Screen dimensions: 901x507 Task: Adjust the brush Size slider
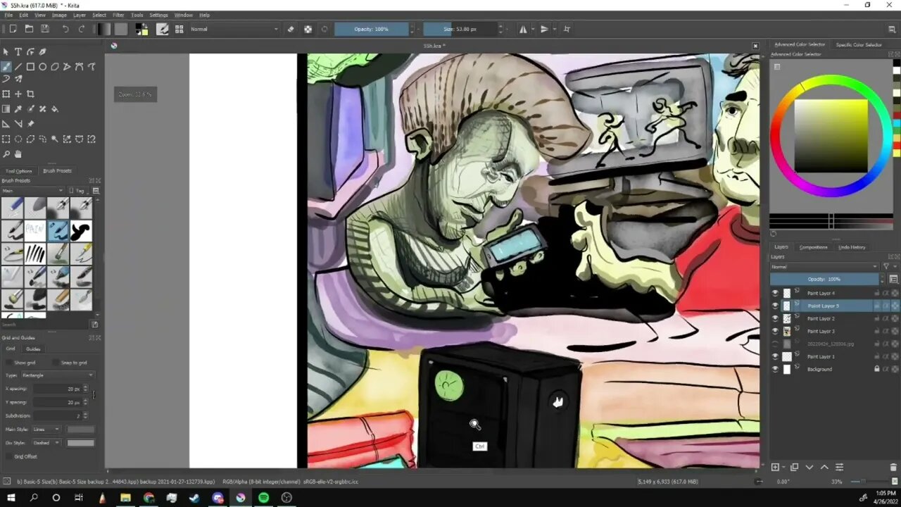tap(460, 29)
